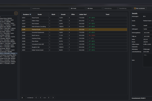Select tree entry AN-2 with 249,00 €
Image resolution: width=152 pixels, height=101 pixels.
pos(8,29)
